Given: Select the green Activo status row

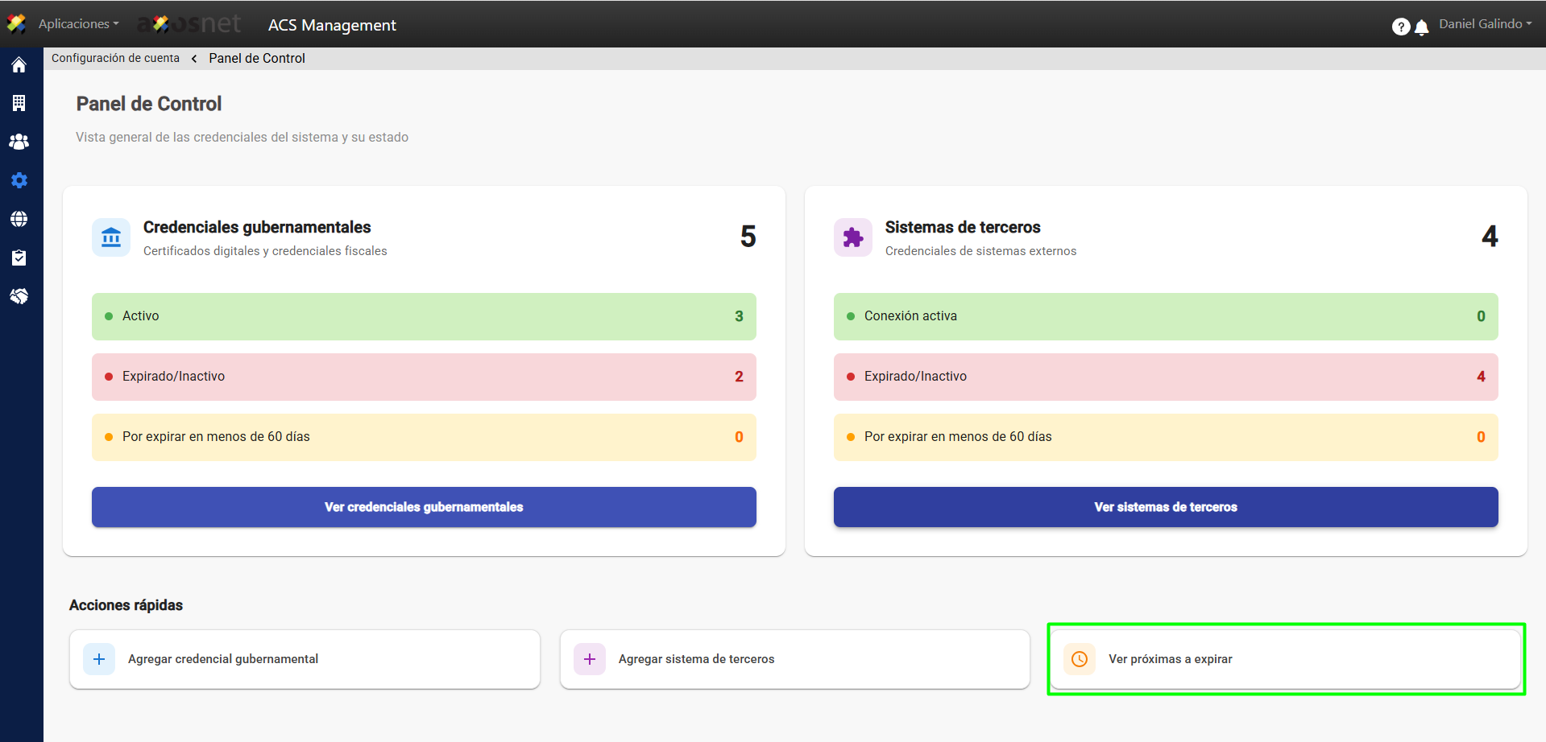Looking at the screenshot, I should 424,316.
